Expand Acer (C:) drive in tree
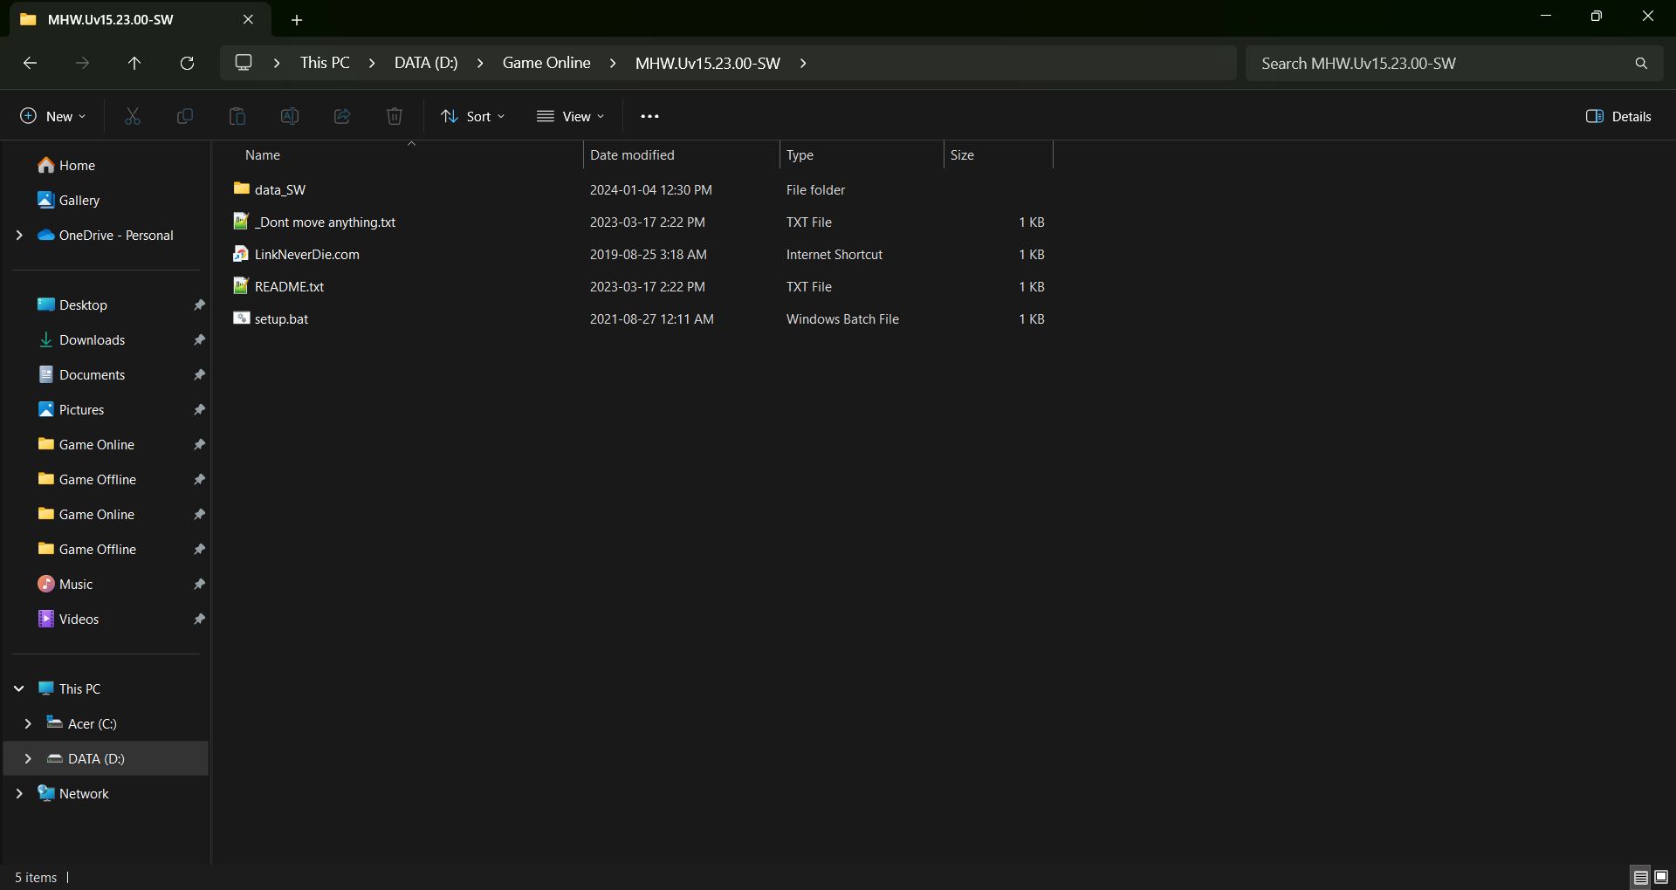The image size is (1676, 890). coord(28,723)
